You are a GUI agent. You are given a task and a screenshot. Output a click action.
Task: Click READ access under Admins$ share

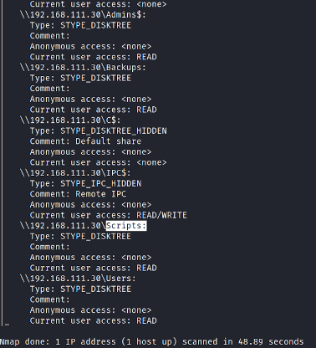coord(146,57)
